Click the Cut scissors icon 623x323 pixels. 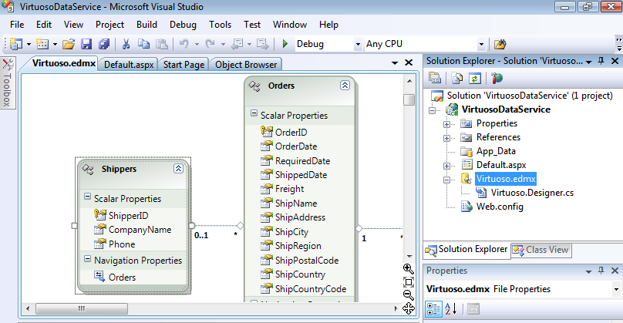coord(126,44)
